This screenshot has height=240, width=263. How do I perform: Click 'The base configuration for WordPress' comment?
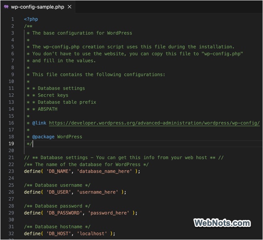(82, 33)
